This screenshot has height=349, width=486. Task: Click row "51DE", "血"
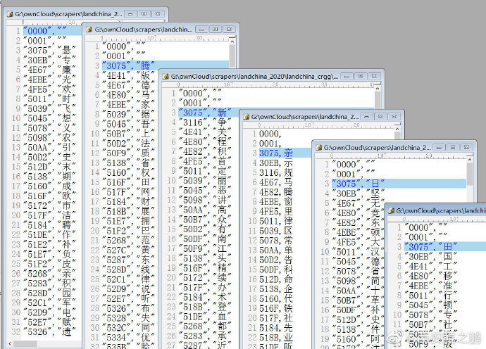(206, 317)
